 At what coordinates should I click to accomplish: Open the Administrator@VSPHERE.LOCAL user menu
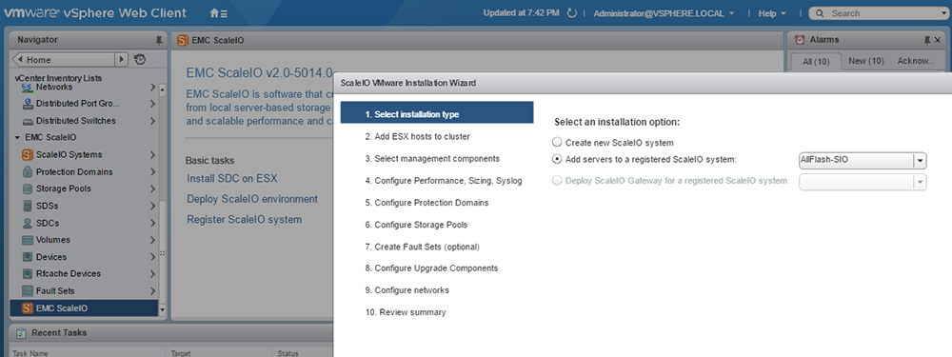click(x=664, y=12)
